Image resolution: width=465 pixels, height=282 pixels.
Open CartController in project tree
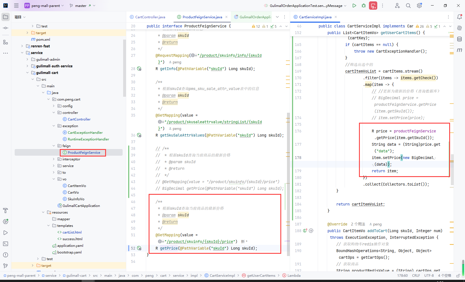[79, 119]
